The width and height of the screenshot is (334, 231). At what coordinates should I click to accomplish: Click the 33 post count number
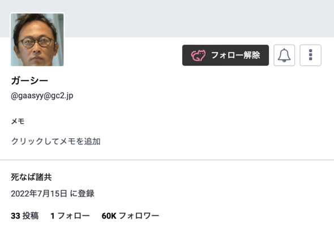pos(15,216)
